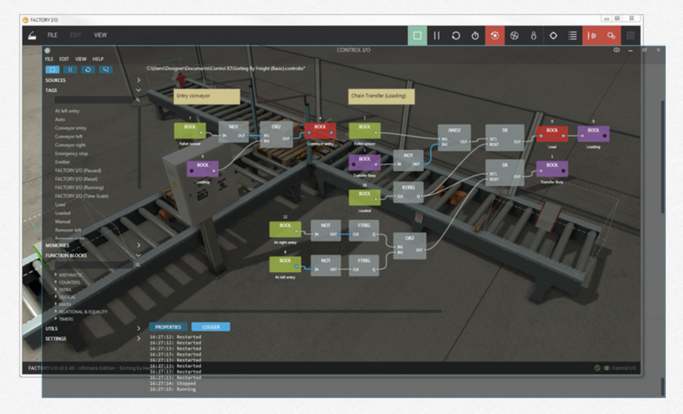Viewport: 683px width, 414px height.
Task: Switch to the LOGGER tab
Action: click(211, 327)
